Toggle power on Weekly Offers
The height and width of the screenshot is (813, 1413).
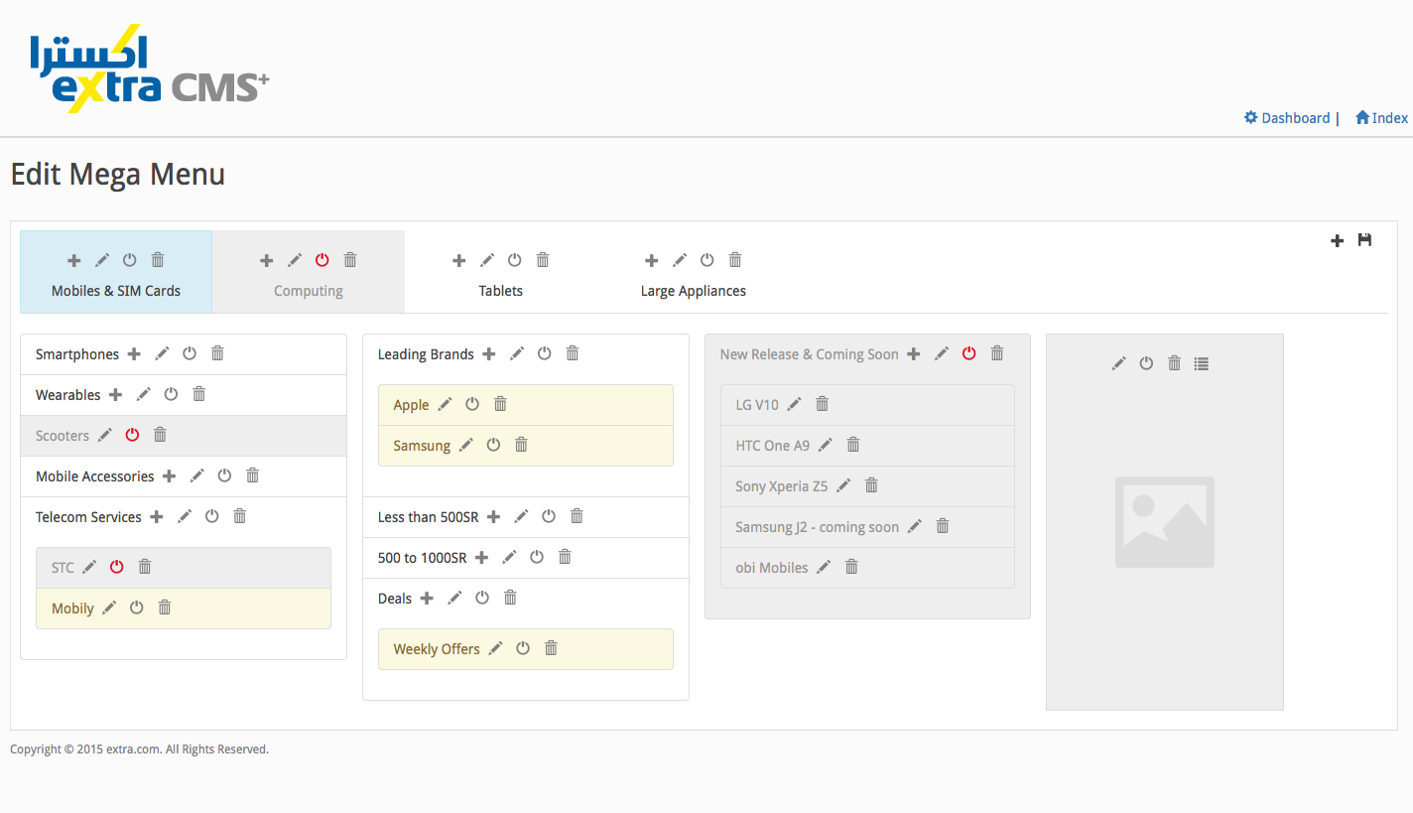tap(524, 648)
